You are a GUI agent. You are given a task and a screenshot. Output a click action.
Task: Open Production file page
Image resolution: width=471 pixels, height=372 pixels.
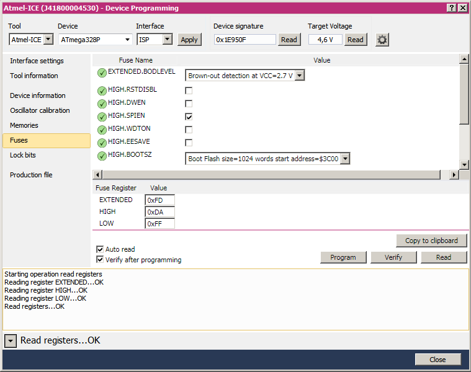[31, 175]
